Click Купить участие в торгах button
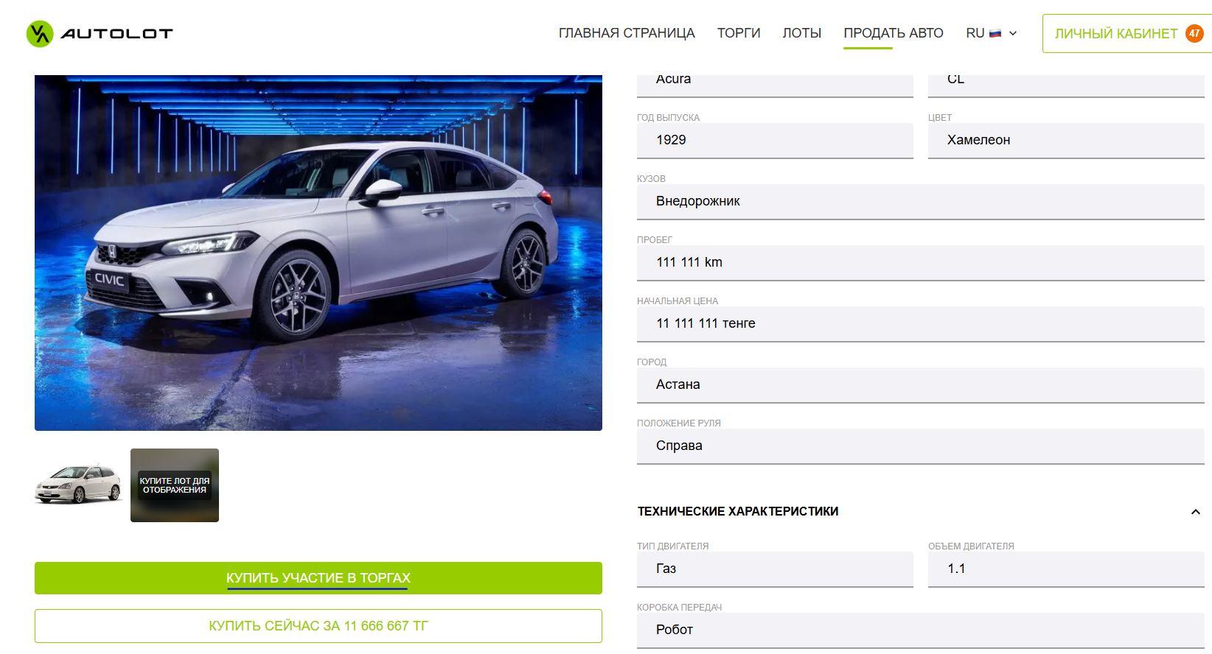Viewport: 1212px width, 654px height. 318,578
